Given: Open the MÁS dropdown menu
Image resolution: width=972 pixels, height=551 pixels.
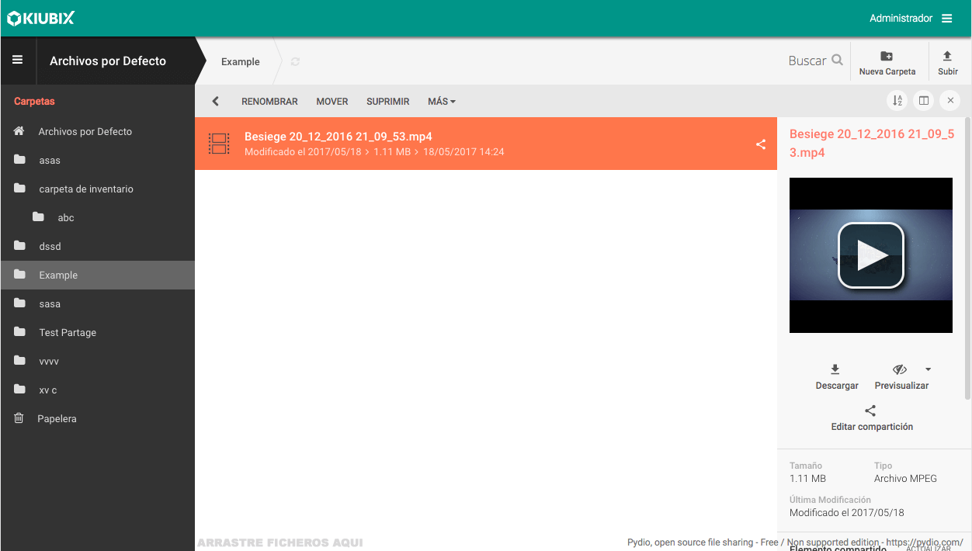Looking at the screenshot, I should coord(441,102).
